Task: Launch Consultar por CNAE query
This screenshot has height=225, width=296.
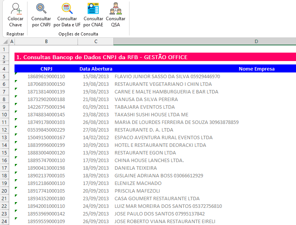Action: (x=93, y=9)
